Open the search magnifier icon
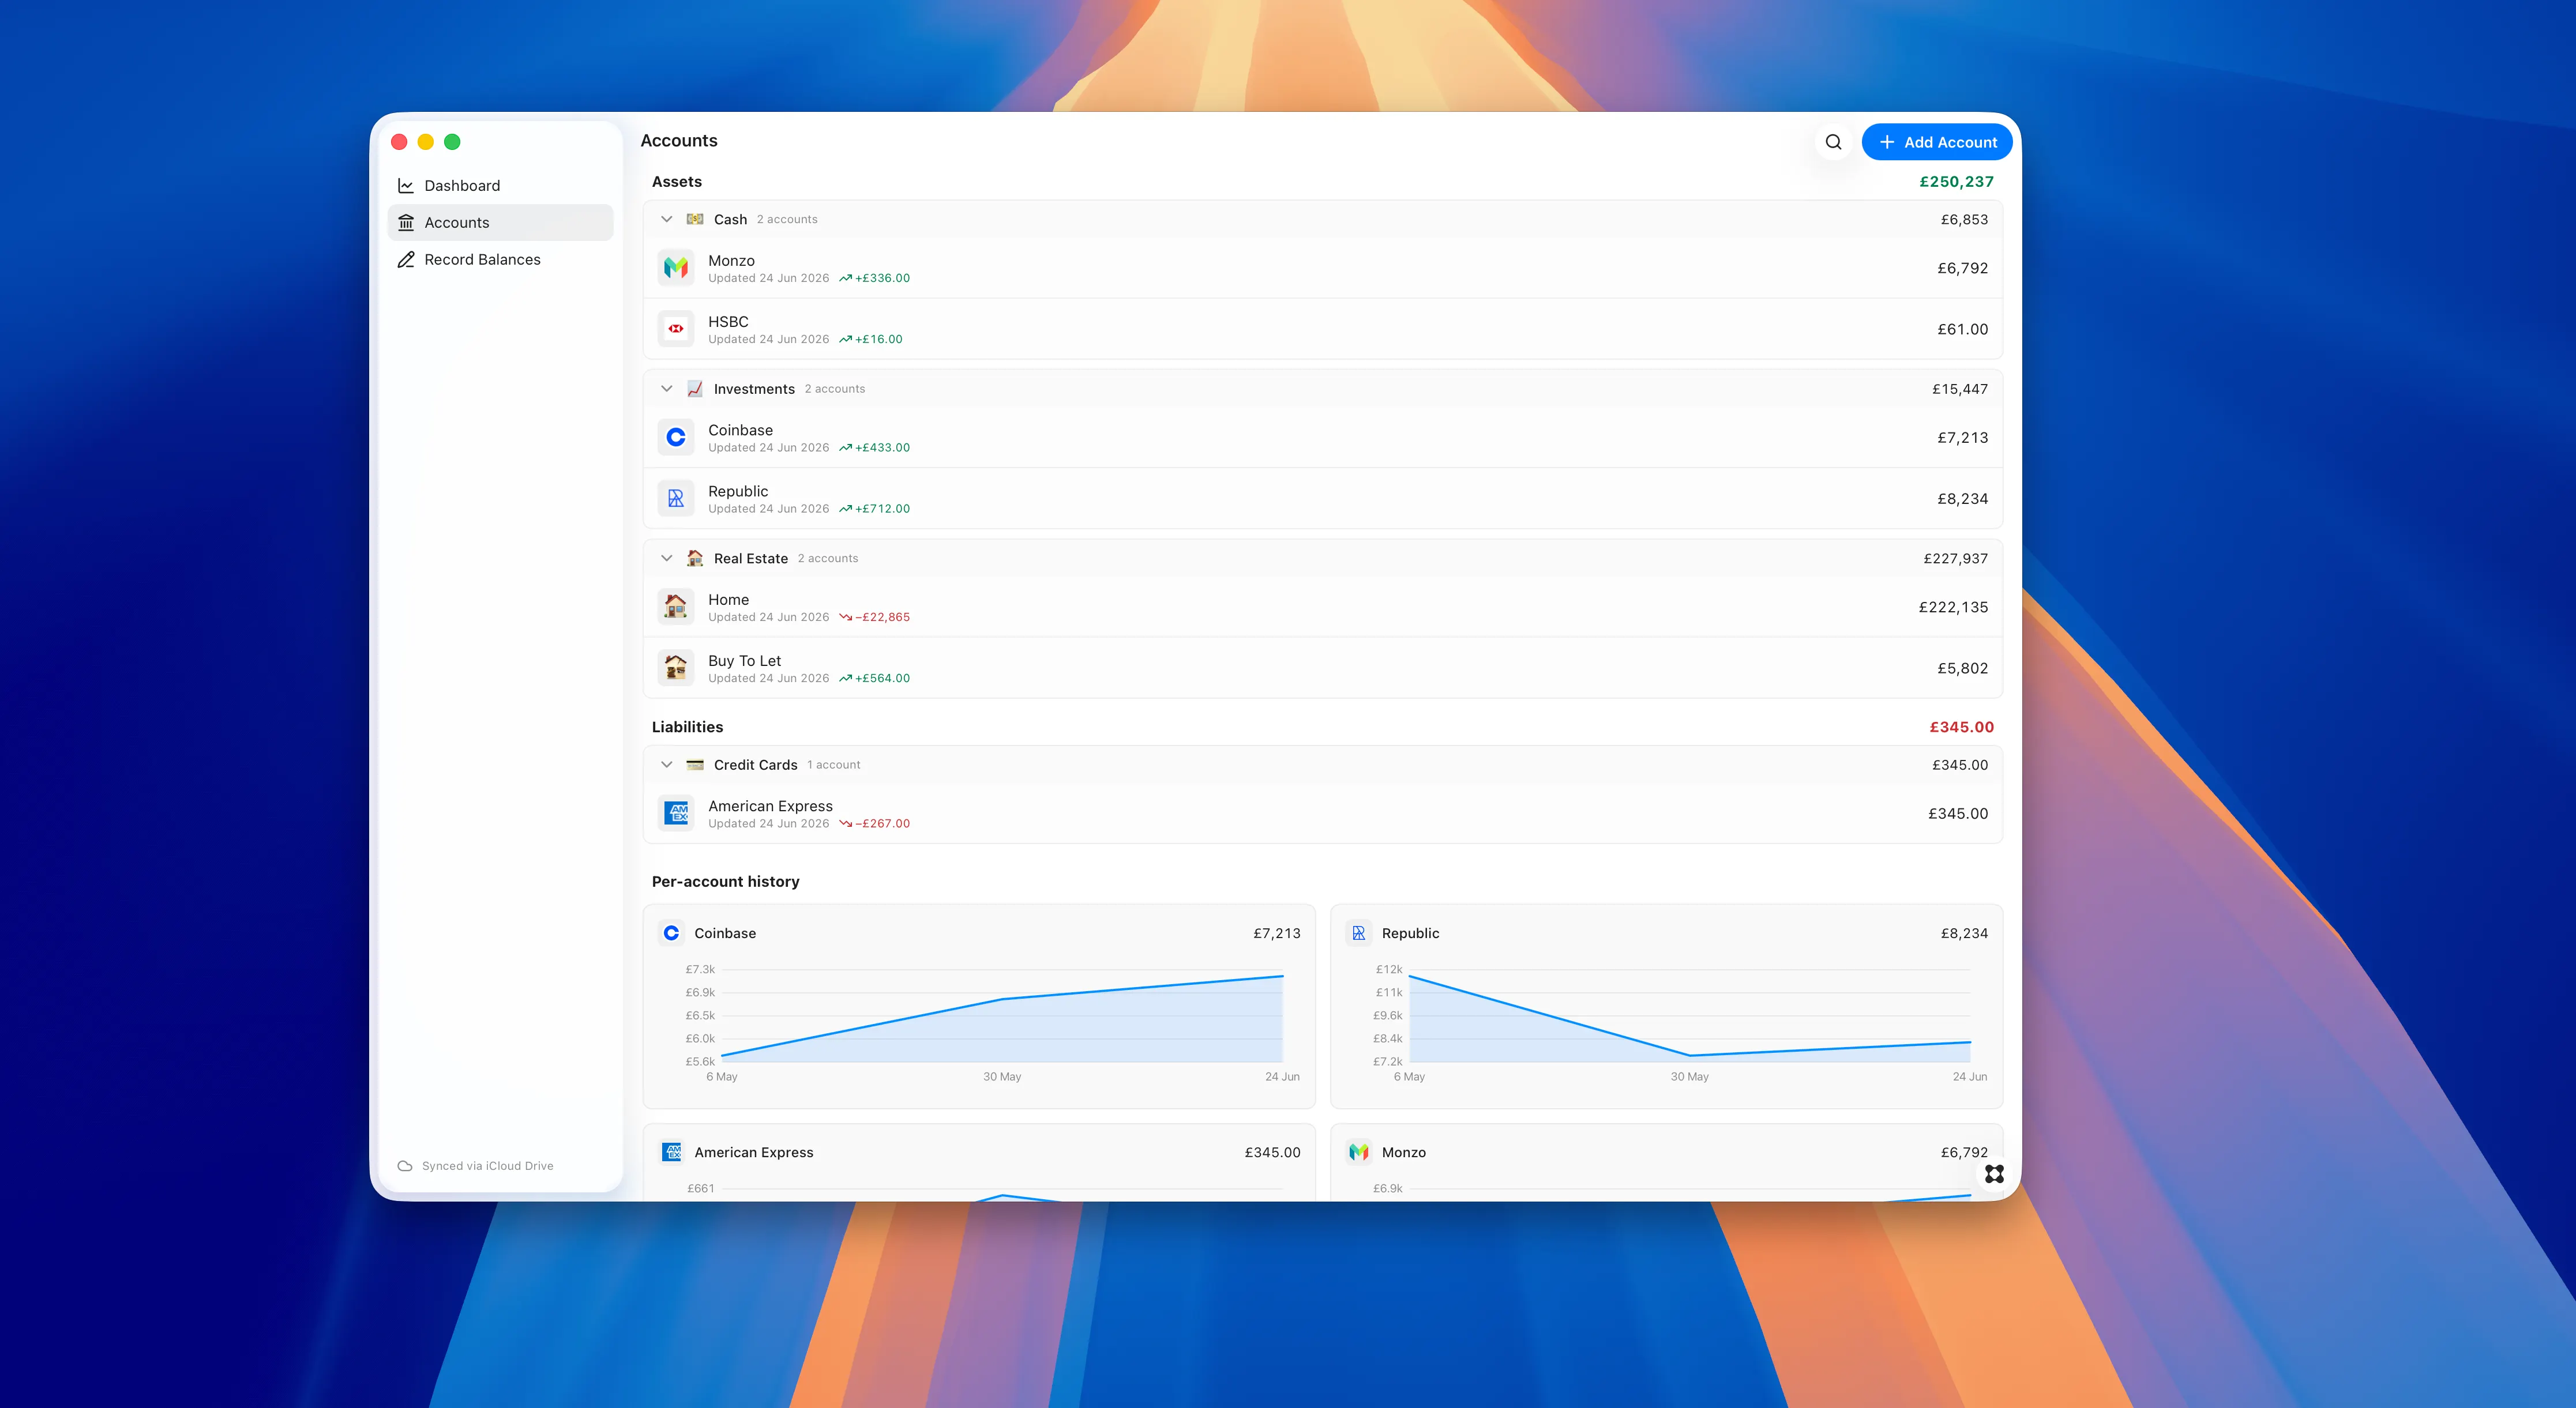2576x1408 pixels. (x=1833, y=142)
